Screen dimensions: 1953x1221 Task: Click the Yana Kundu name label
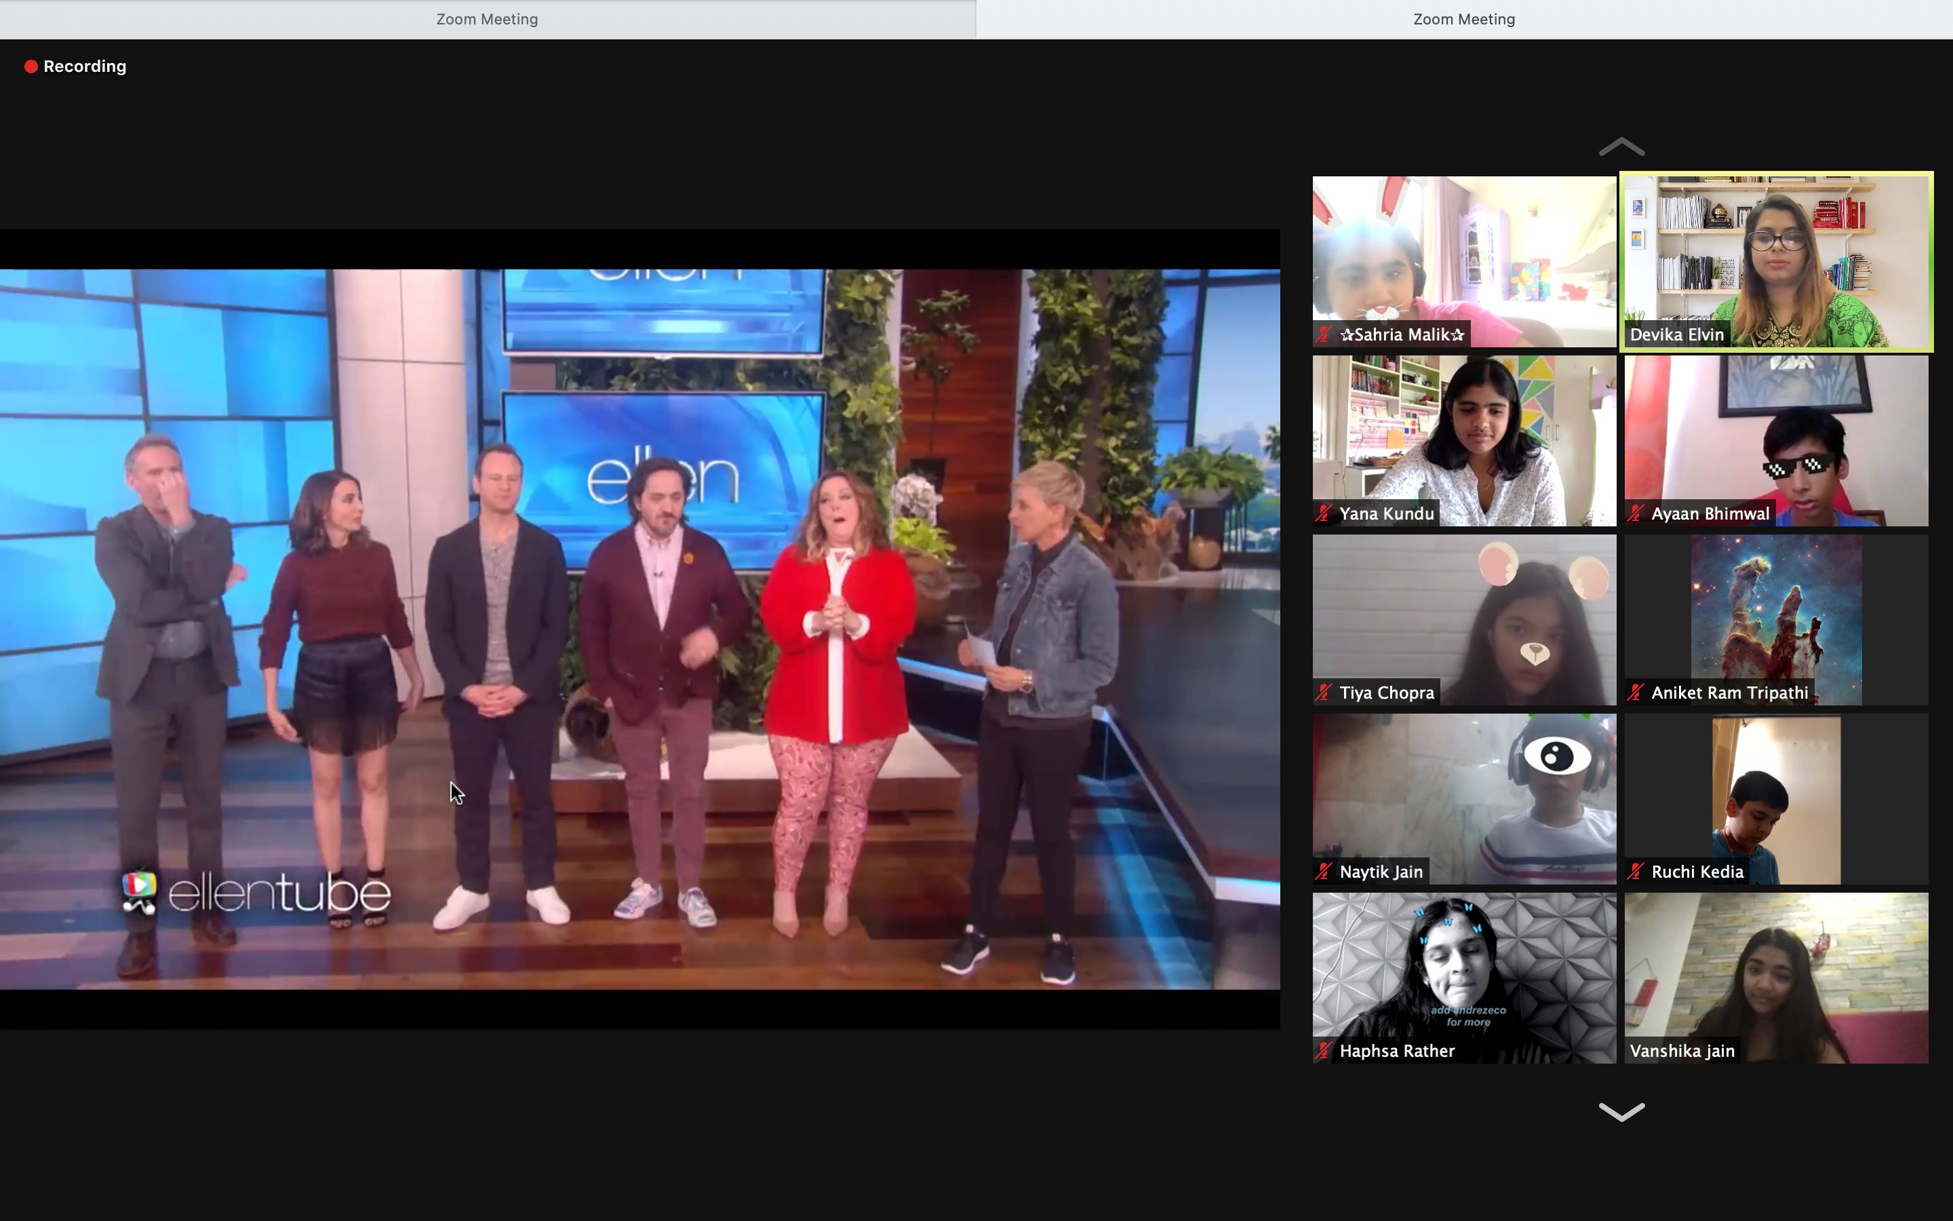coord(1387,513)
